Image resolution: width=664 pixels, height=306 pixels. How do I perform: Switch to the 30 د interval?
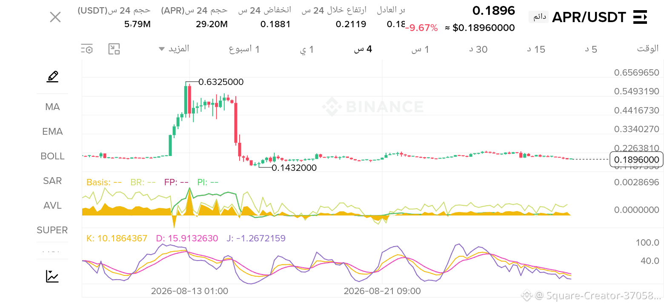(478, 49)
